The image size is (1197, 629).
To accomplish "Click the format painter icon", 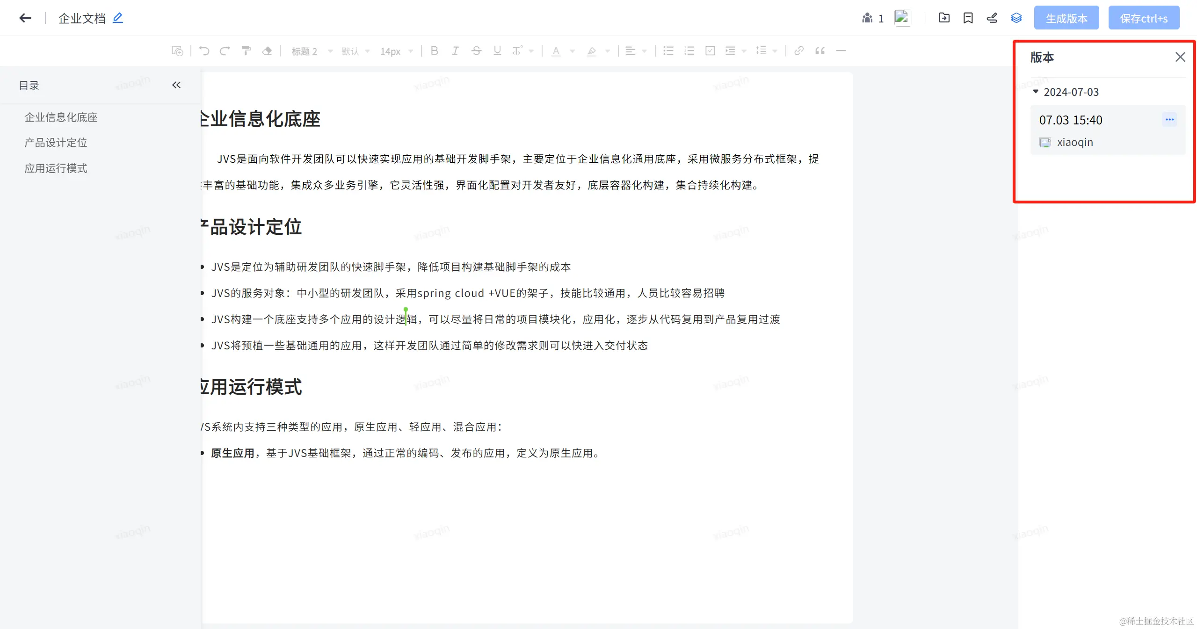I will click(246, 51).
